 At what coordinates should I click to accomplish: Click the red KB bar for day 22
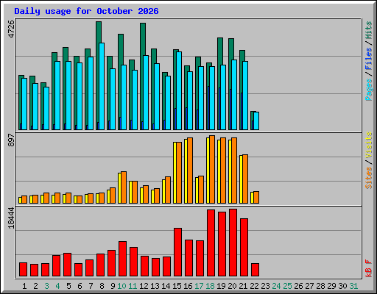(255, 270)
